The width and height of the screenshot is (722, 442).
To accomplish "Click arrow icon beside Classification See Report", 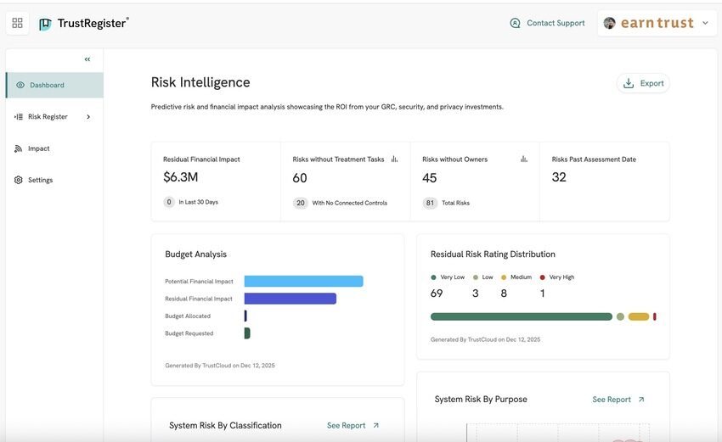I will [375, 425].
